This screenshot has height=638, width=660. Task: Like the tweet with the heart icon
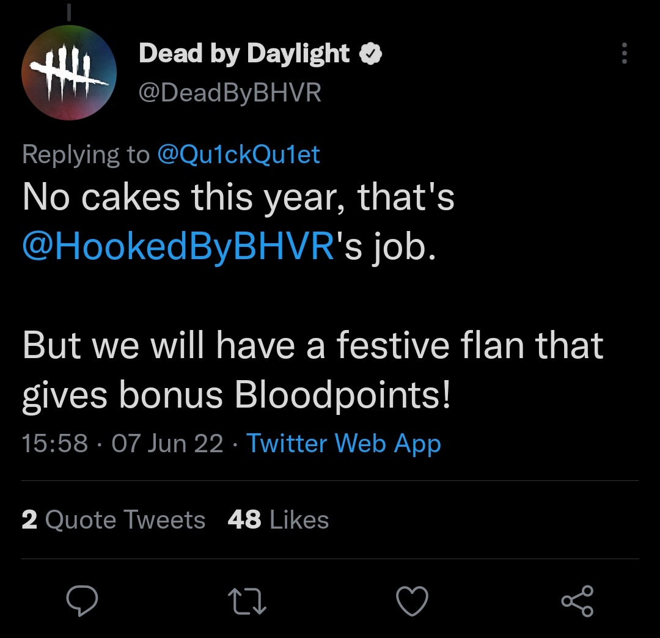point(412,601)
